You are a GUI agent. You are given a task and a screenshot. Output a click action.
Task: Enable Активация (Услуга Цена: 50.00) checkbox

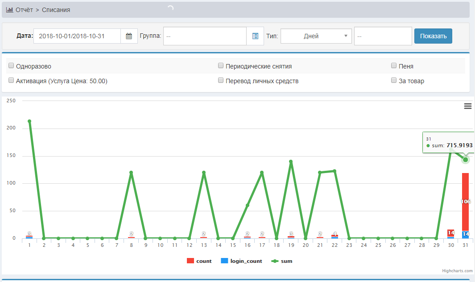(11, 81)
